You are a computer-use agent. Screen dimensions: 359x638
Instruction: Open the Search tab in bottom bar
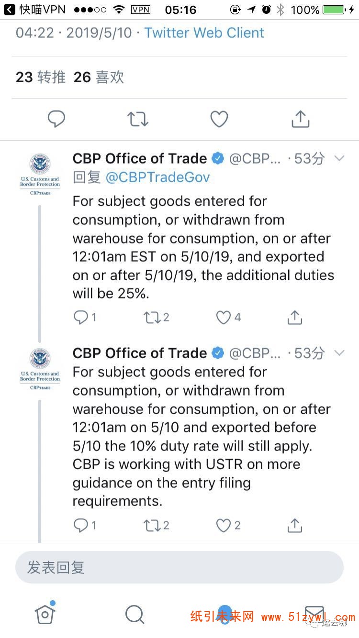pyautogui.click(x=135, y=615)
